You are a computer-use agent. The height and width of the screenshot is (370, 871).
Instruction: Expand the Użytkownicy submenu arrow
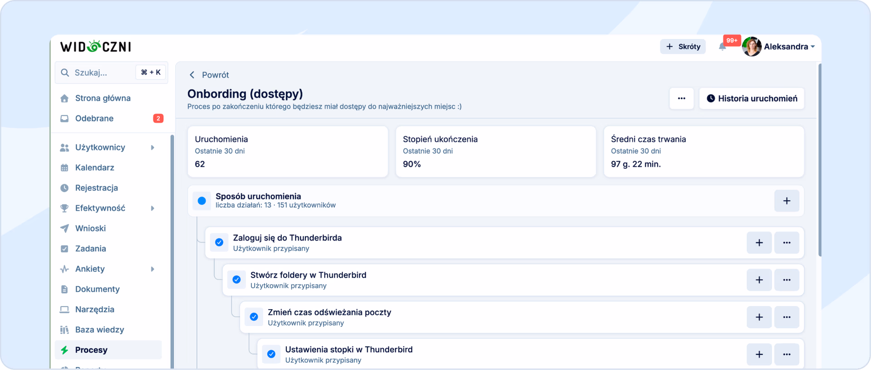point(153,147)
